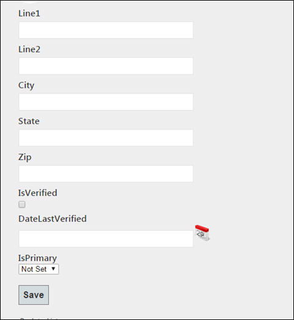294x320 pixels.
Task: Click inside the Zip field
Action: (x=106, y=173)
